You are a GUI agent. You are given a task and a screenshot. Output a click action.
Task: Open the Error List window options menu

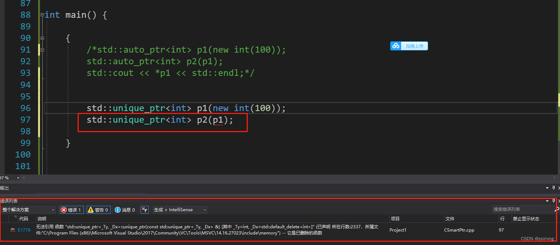tap(547, 201)
